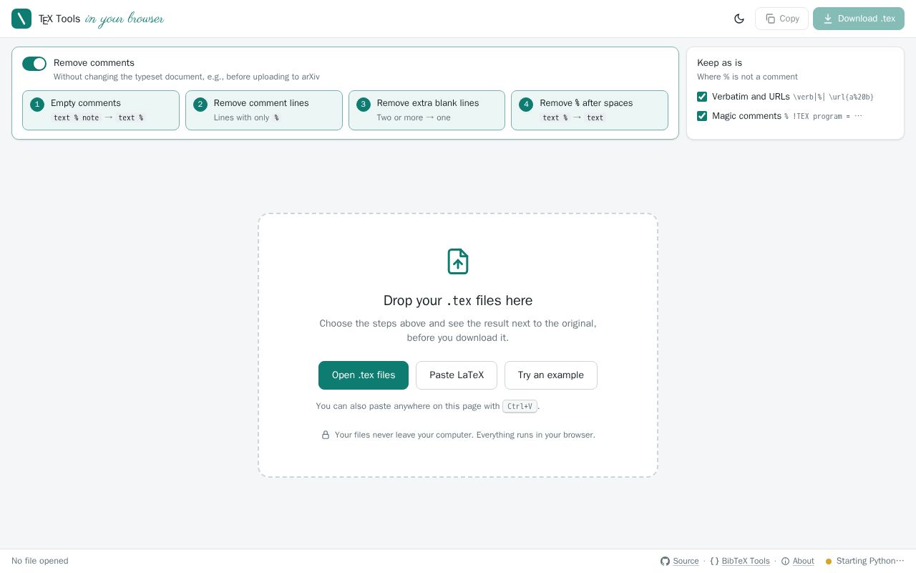Uncheck Verbatim and URLs checkbox
The image size is (916, 573).
pyautogui.click(x=702, y=97)
